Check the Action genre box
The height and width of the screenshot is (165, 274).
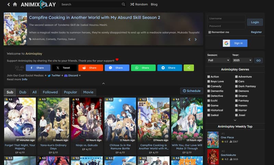click(209, 76)
